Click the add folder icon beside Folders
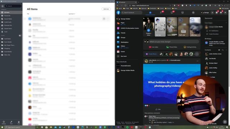The image size is (230, 129). coord(20,35)
